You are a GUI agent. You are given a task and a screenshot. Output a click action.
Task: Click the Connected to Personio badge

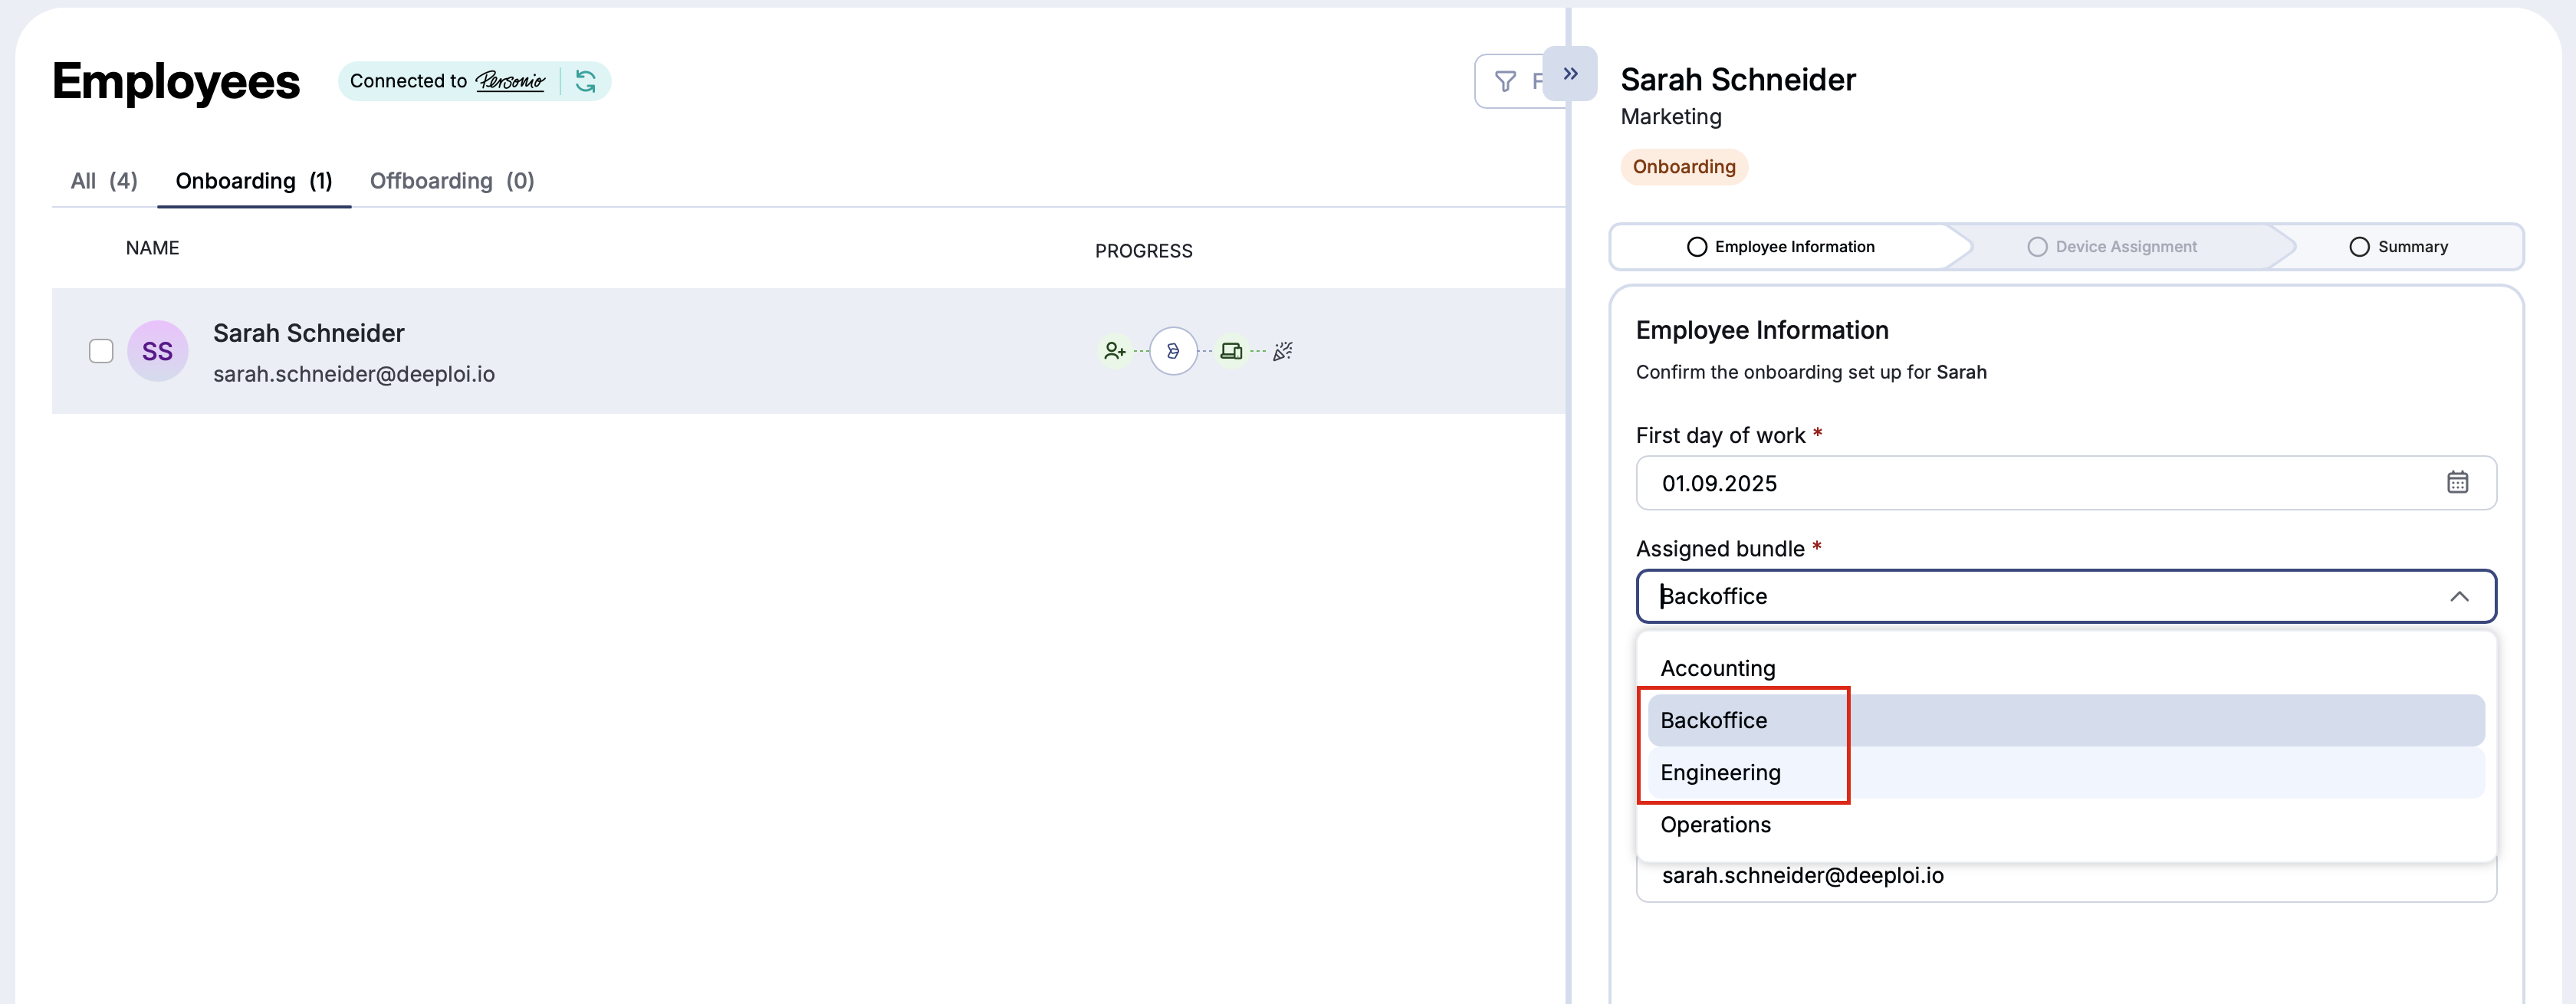(474, 81)
